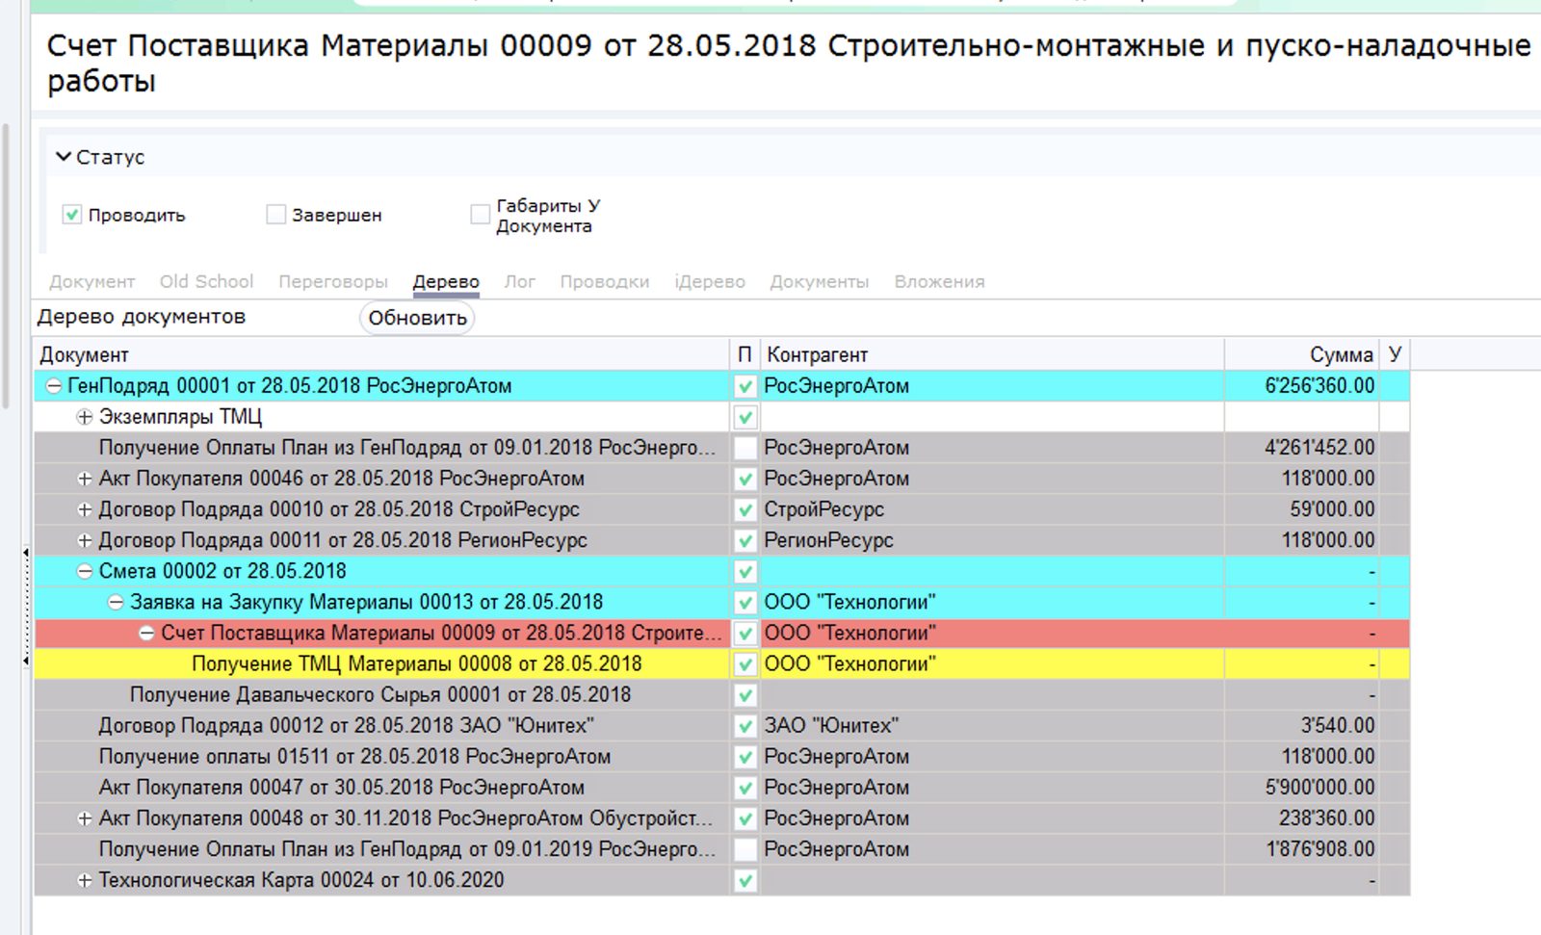Expand Акт Покупателя 00048 node
The width and height of the screenshot is (1541, 935).
(x=85, y=818)
